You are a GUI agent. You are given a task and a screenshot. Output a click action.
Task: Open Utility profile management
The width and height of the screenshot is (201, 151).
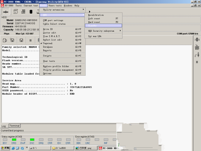[63, 70]
